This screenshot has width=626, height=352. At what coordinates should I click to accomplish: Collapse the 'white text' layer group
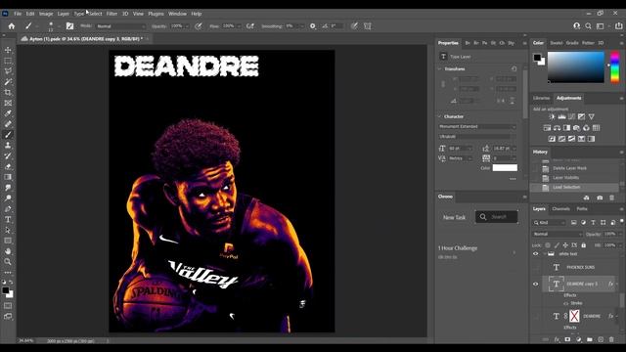click(x=545, y=254)
